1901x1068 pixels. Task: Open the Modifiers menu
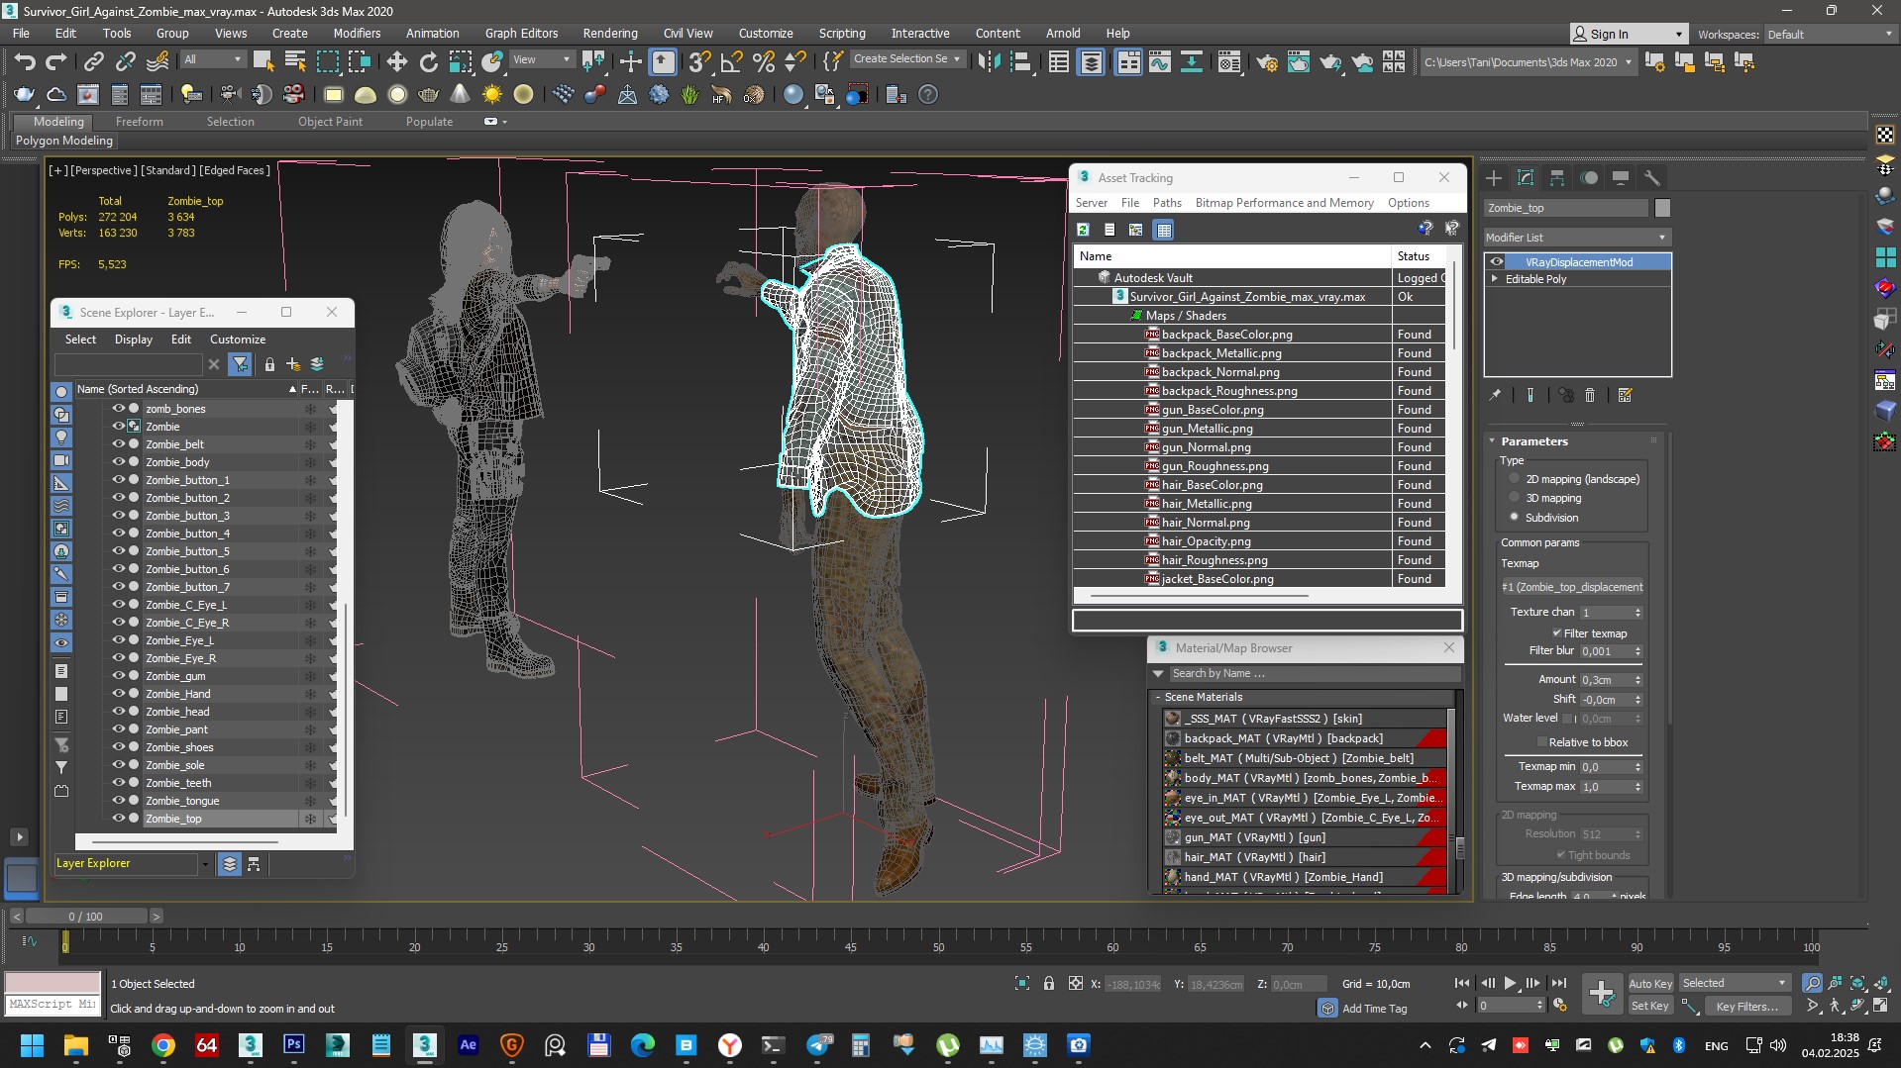click(x=357, y=33)
